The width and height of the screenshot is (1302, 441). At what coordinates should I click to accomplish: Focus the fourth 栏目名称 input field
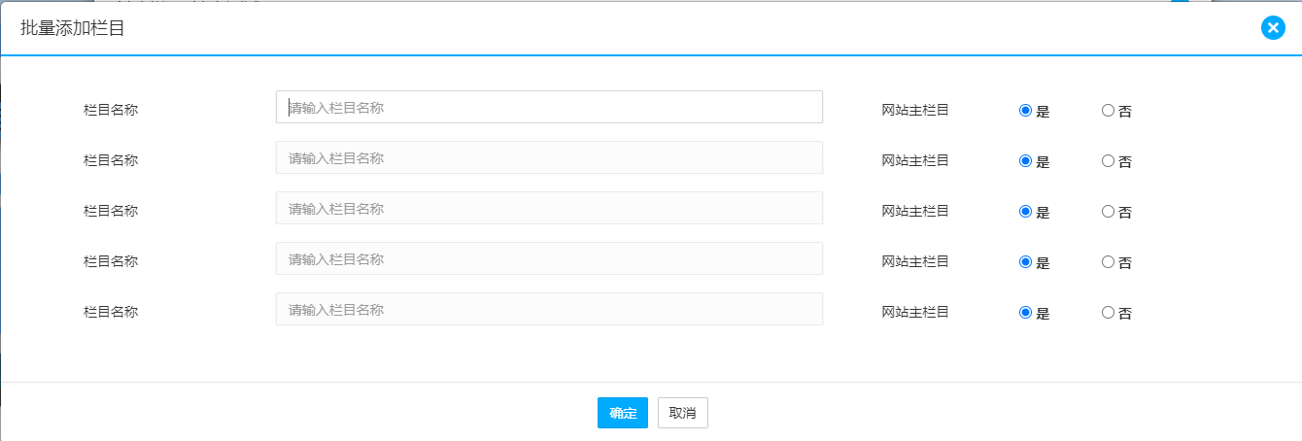(549, 258)
